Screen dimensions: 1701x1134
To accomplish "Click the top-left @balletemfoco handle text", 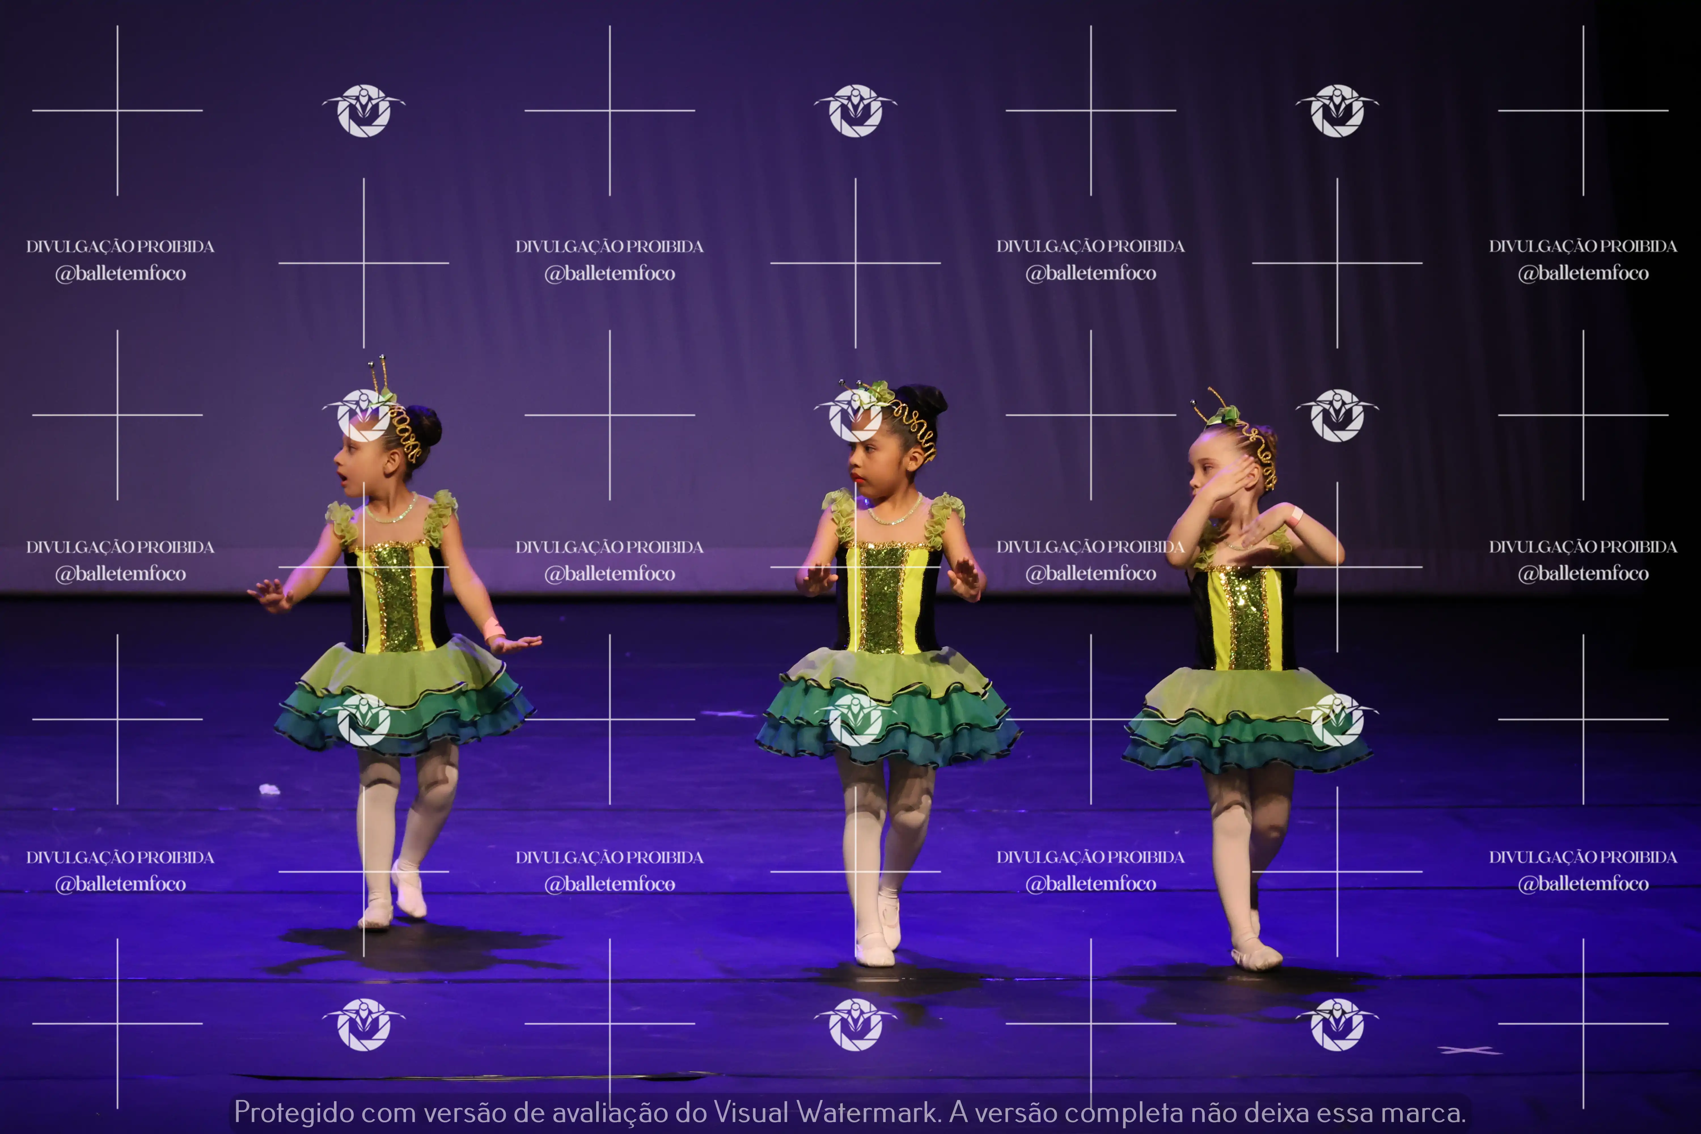I will pos(120,273).
